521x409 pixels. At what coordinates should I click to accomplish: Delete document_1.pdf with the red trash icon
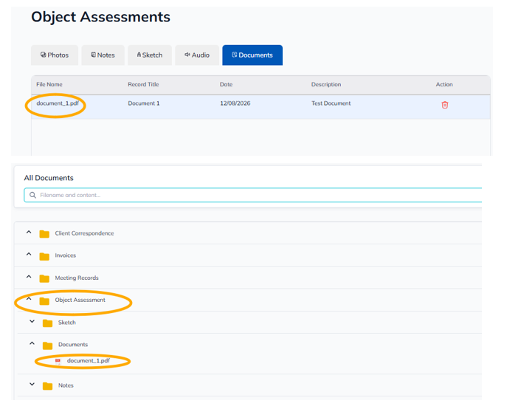(x=444, y=105)
